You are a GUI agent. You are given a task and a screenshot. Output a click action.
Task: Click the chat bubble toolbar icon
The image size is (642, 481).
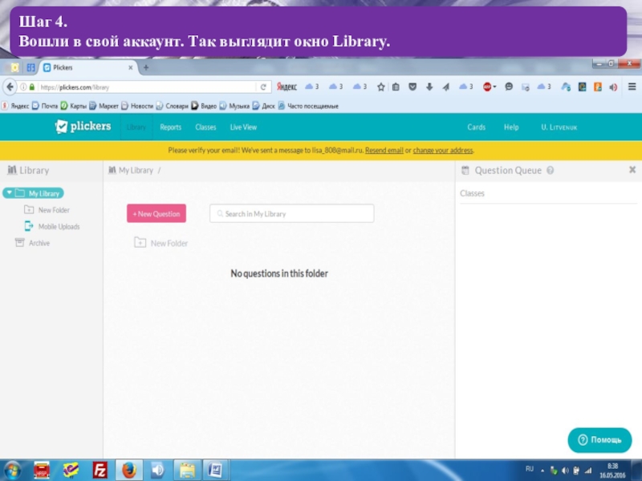(x=509, y=87)
